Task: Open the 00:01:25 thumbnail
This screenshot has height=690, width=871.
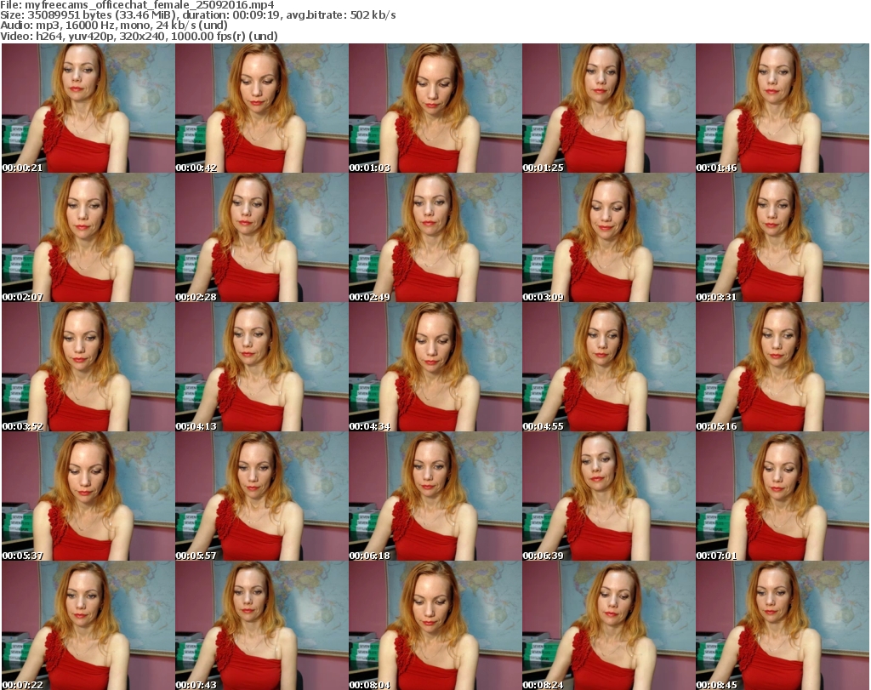Action: click(608, 108)
